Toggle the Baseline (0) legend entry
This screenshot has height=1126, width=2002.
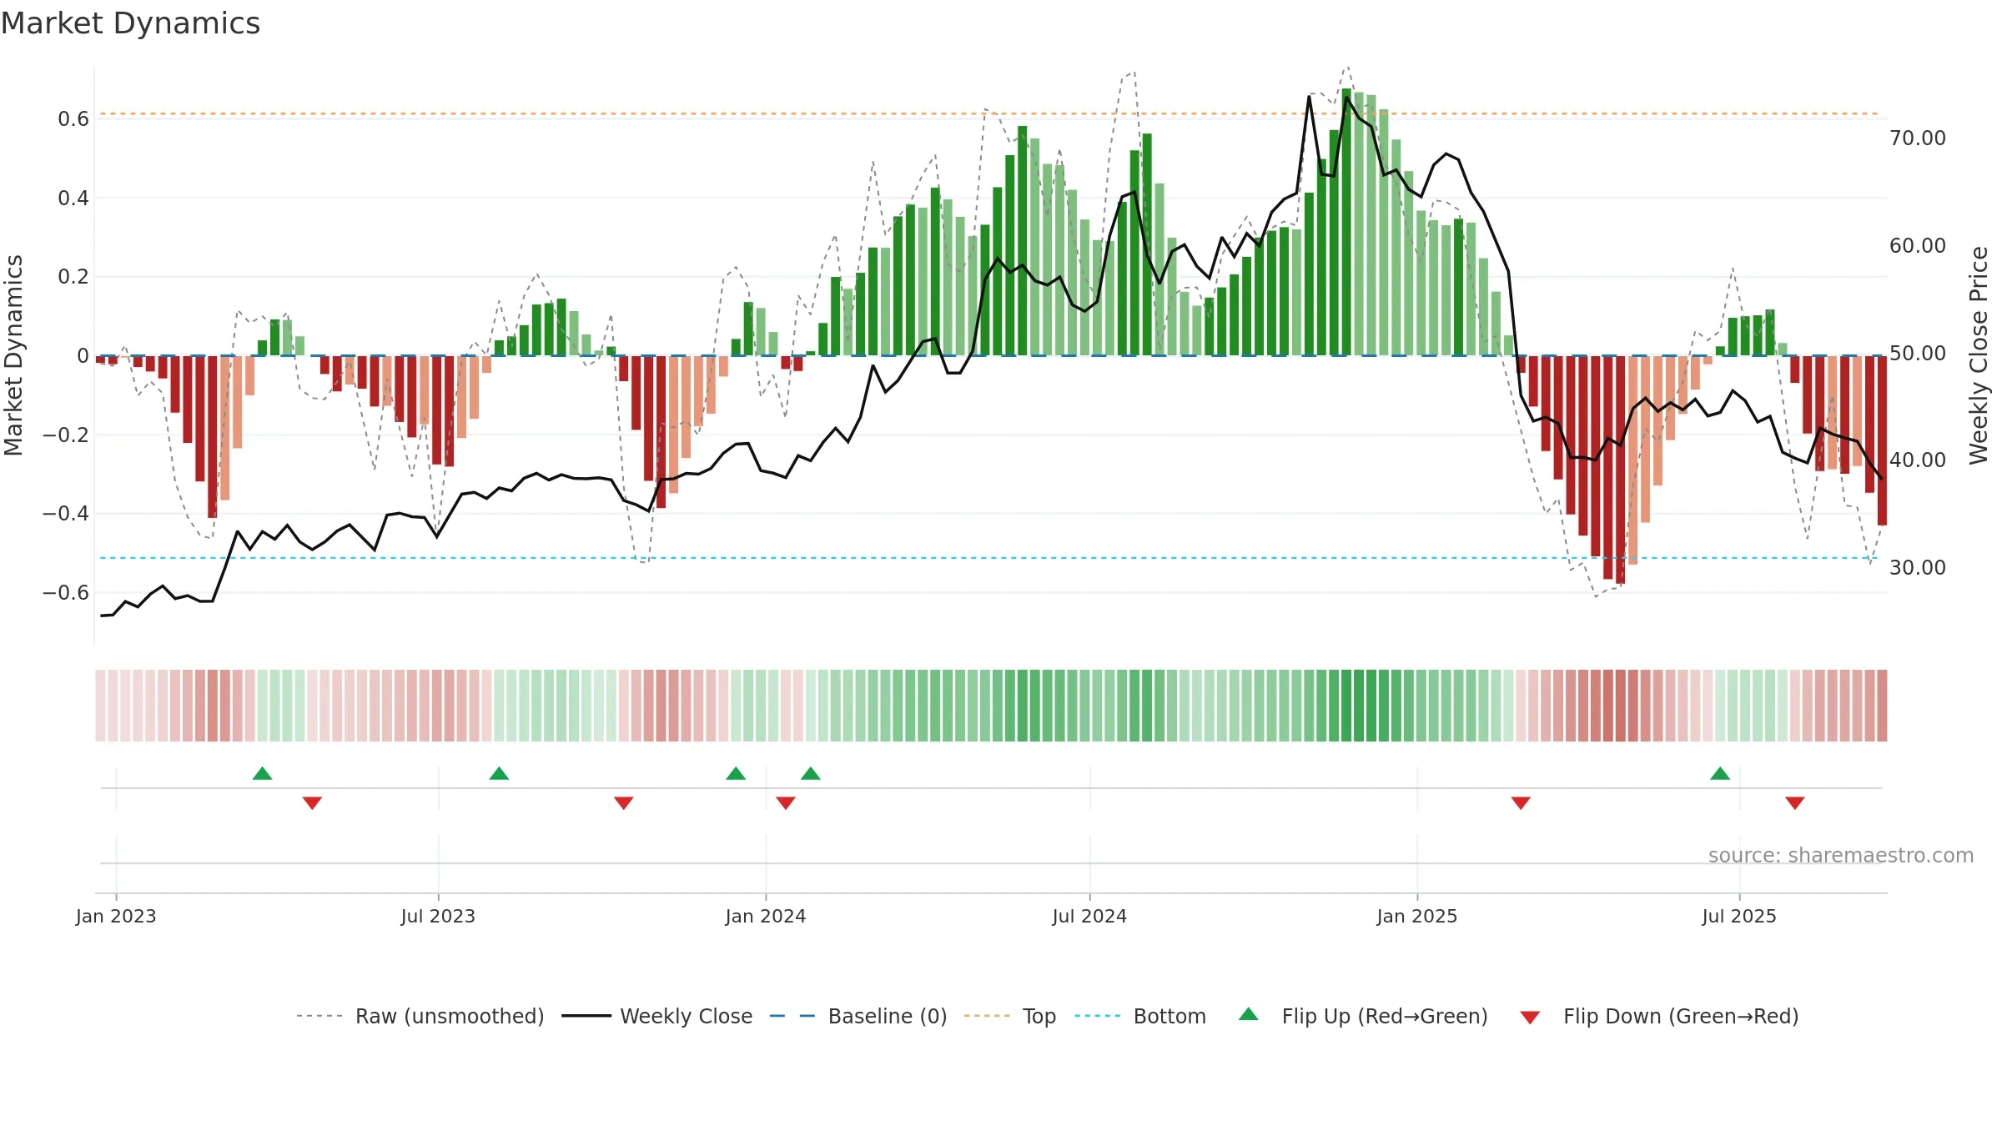tap(858, 1017)
